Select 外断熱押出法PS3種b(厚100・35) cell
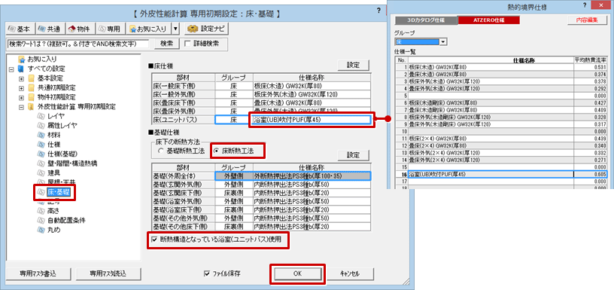614x290 pixels. [x=312, y=176]
